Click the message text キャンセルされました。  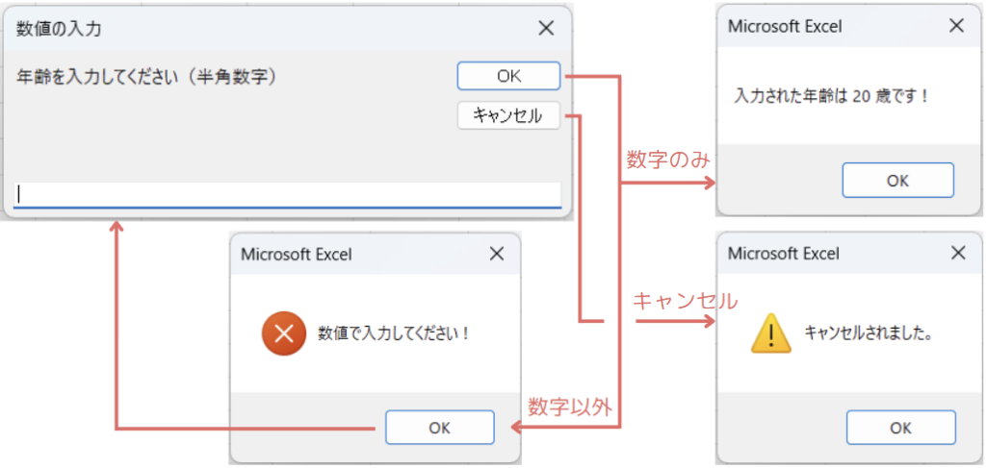(868, 333)
